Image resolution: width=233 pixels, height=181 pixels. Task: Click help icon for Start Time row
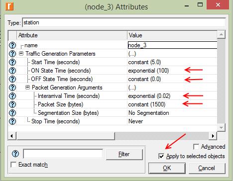click(12, 62)
